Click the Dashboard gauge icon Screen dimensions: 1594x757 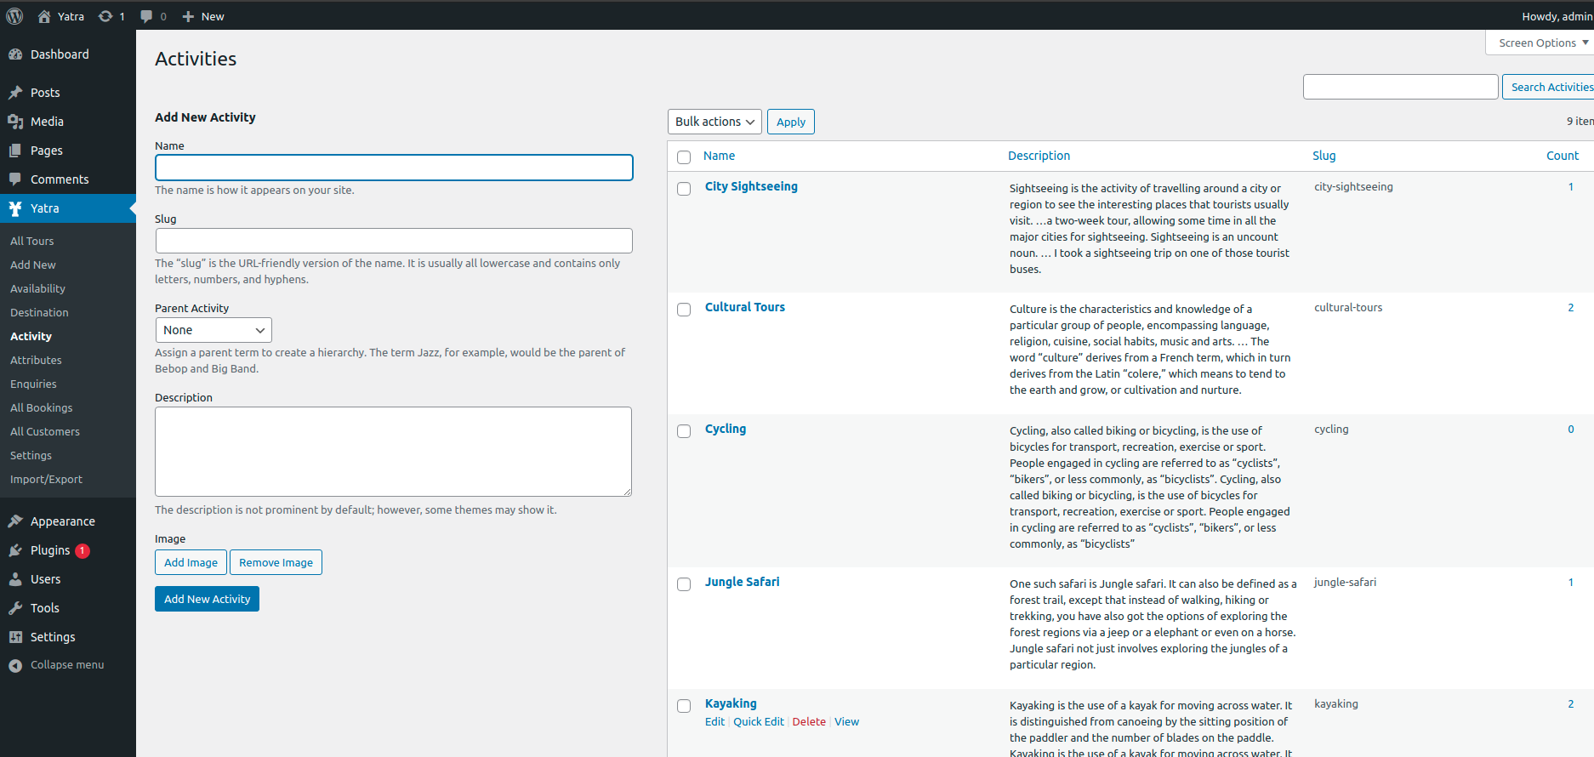[15, 54]
